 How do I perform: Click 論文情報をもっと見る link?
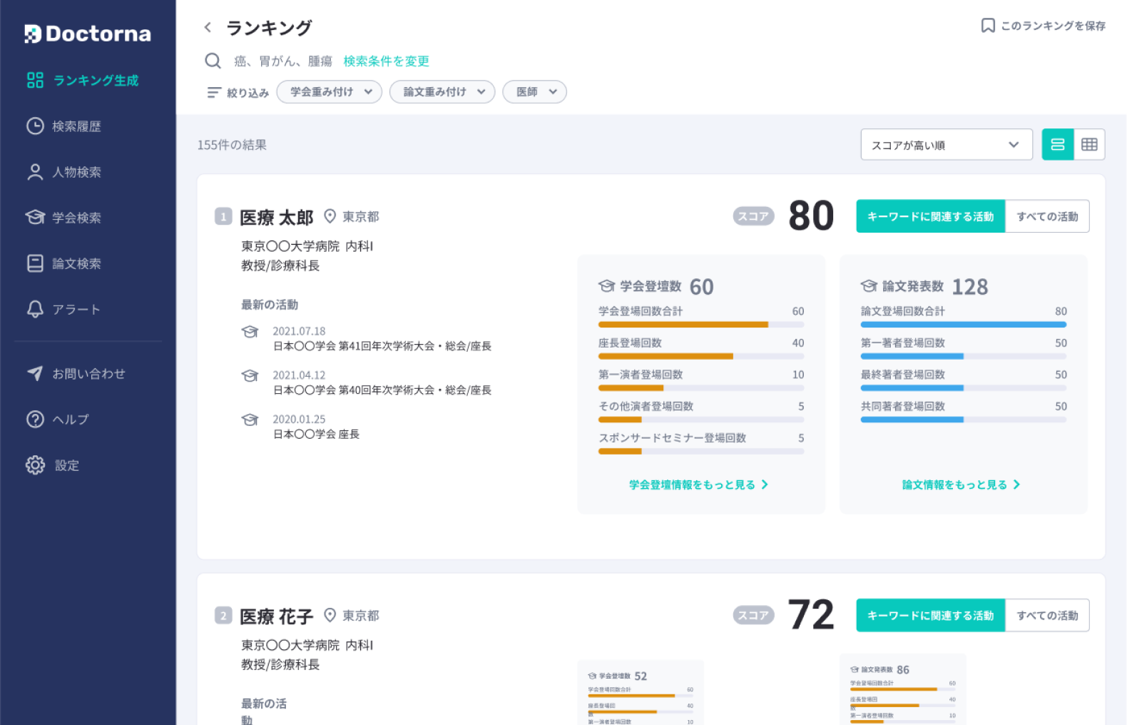pos(961,485)
